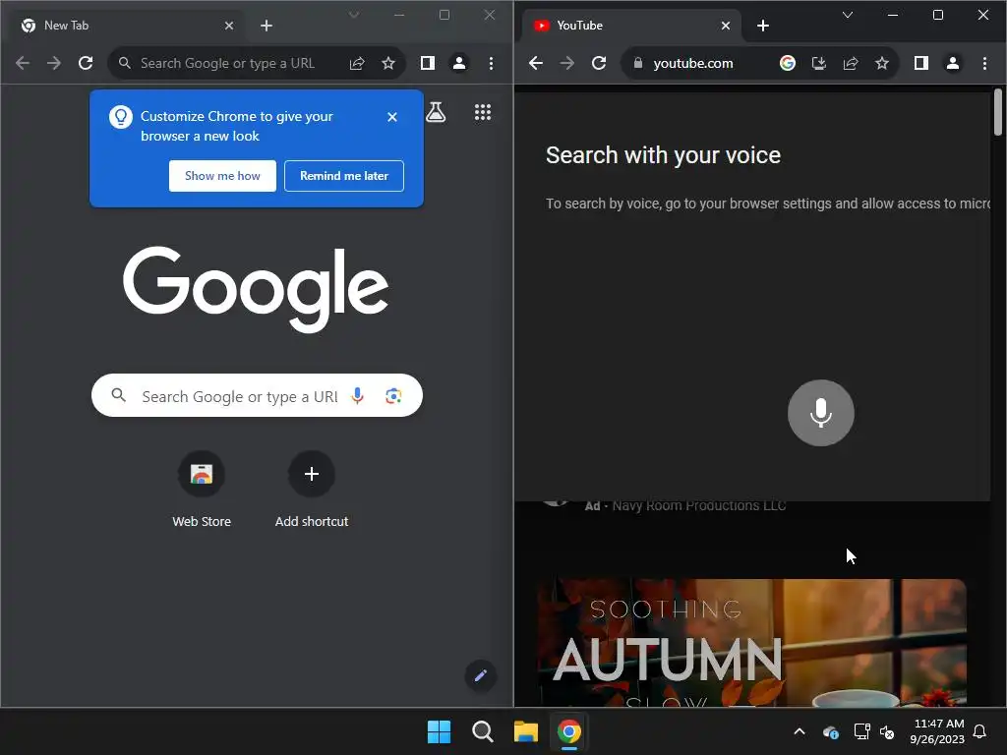The image size is (1007, 755).
Task: Open new tab in YouTube window
Action: click(763, 26)
